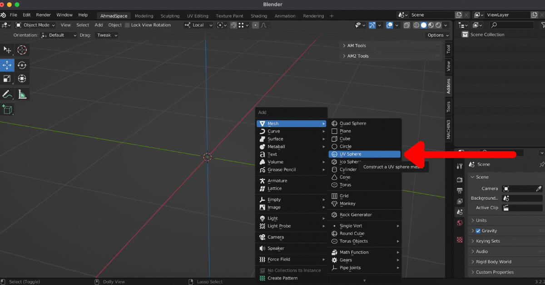
Task: Open the Tool settings properties tab icon
Action: click(x=460, y=166)
